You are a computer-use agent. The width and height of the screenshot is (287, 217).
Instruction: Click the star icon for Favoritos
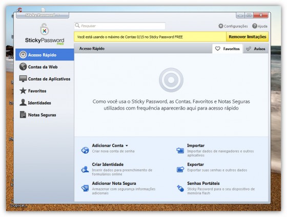[23, 91]
